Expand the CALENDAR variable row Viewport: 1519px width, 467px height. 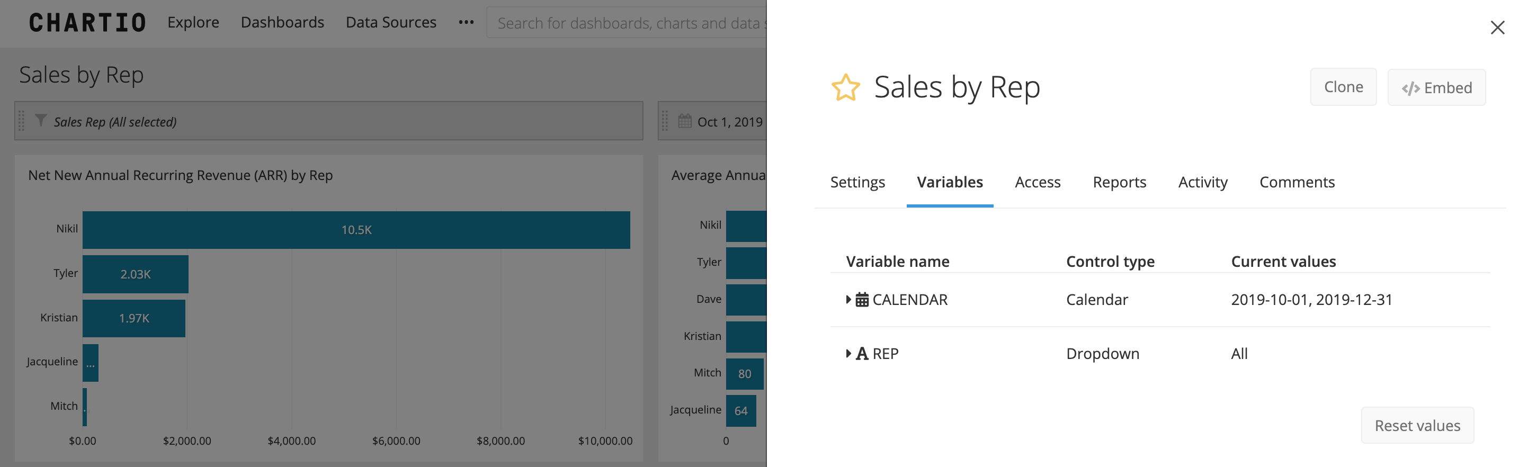coord(848,300)
